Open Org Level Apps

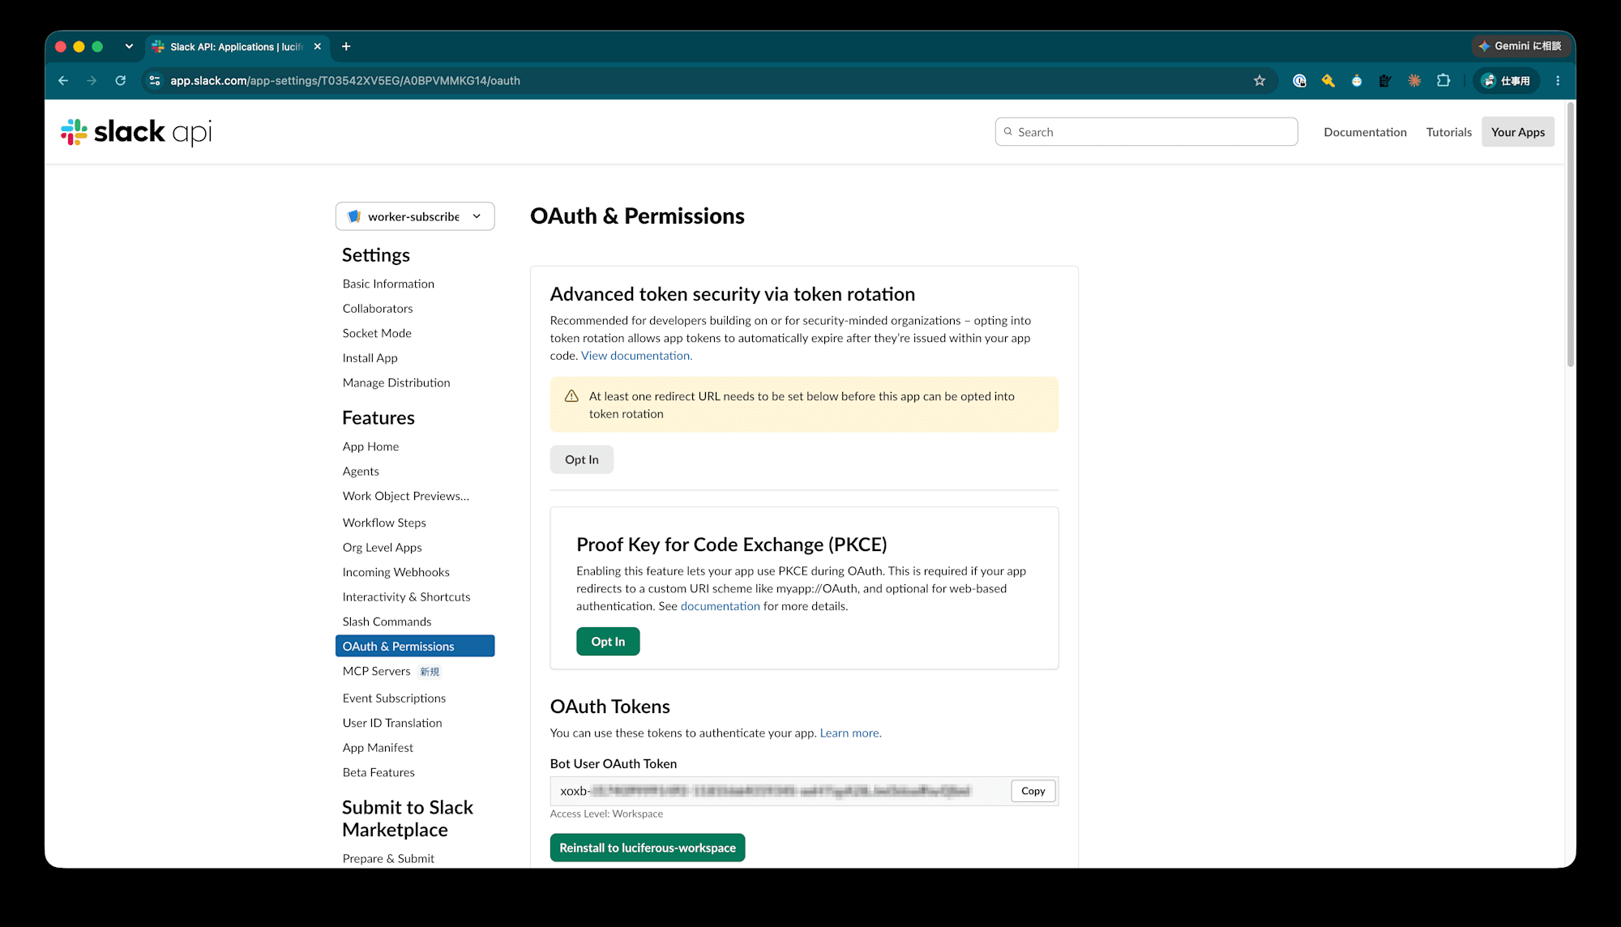pos(382,548)
